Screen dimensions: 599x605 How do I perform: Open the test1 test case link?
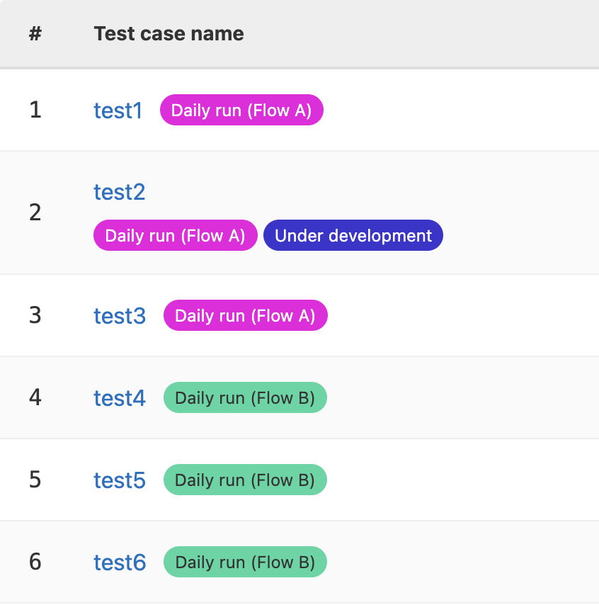tap(118, 111)
